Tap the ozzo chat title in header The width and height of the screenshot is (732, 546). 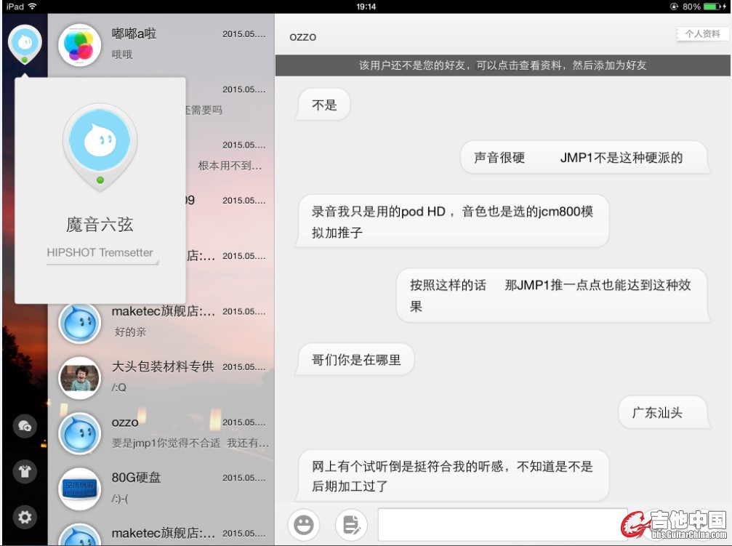pyautogui.click(x=303, y=37)
